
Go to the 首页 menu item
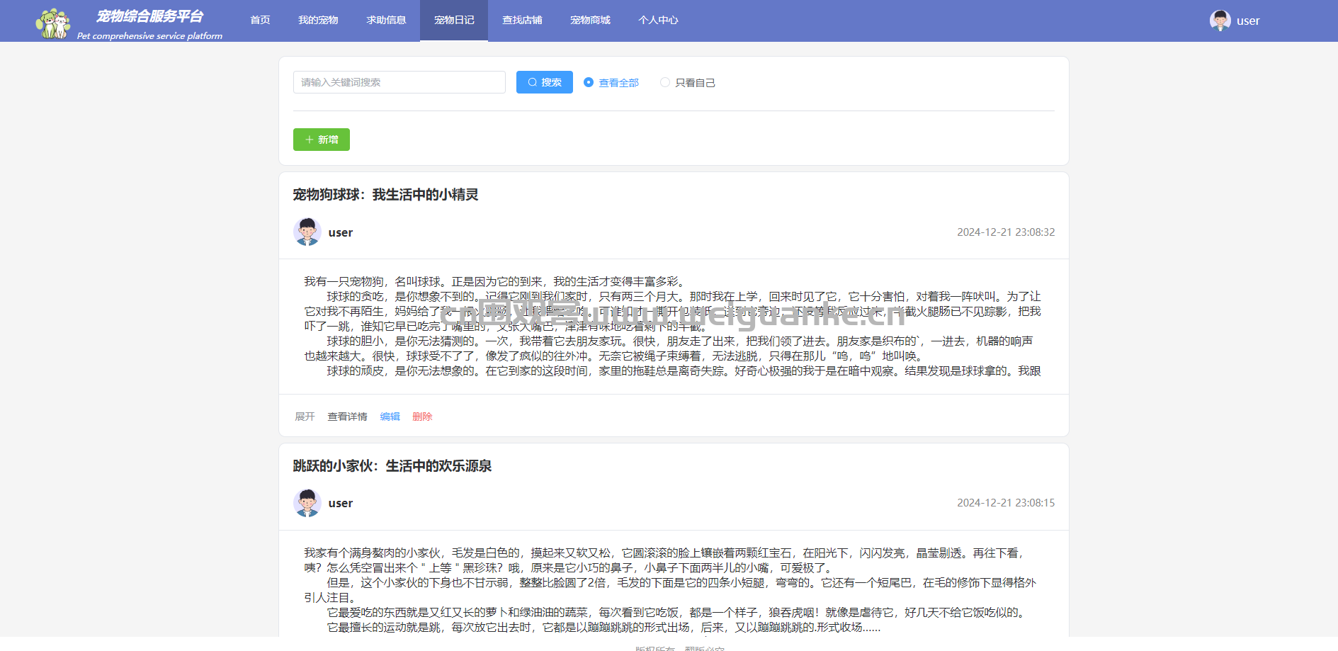pyautogui.click(x=260, y=21)
